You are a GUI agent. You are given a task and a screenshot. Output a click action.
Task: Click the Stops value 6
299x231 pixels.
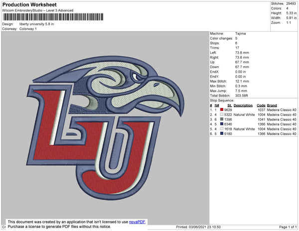click(x=236, y=43)
